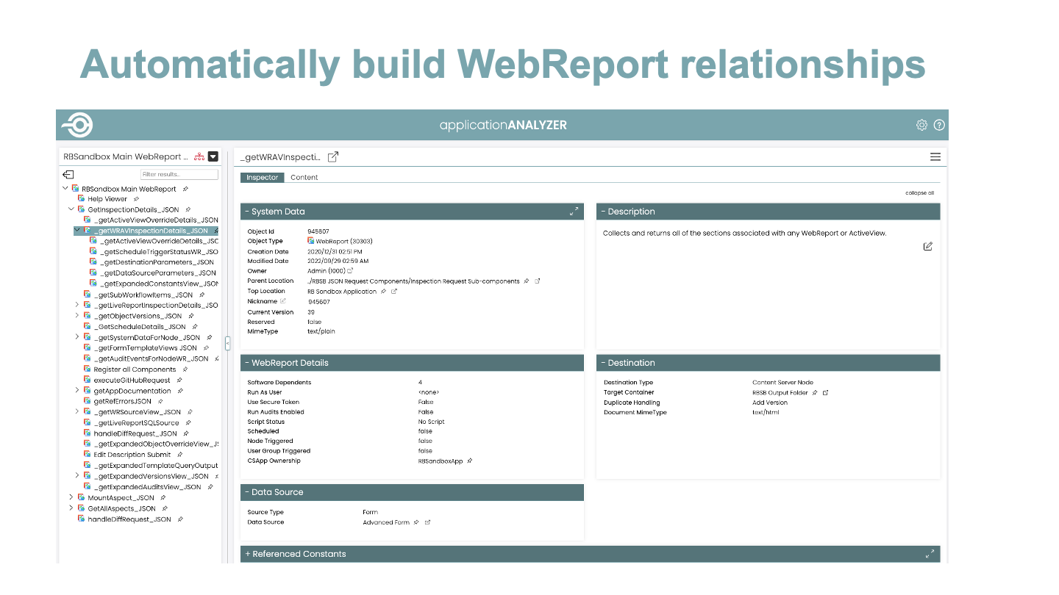1059x595 pixels.
Task: Click the Filter results input field
Action: point(179,175)
